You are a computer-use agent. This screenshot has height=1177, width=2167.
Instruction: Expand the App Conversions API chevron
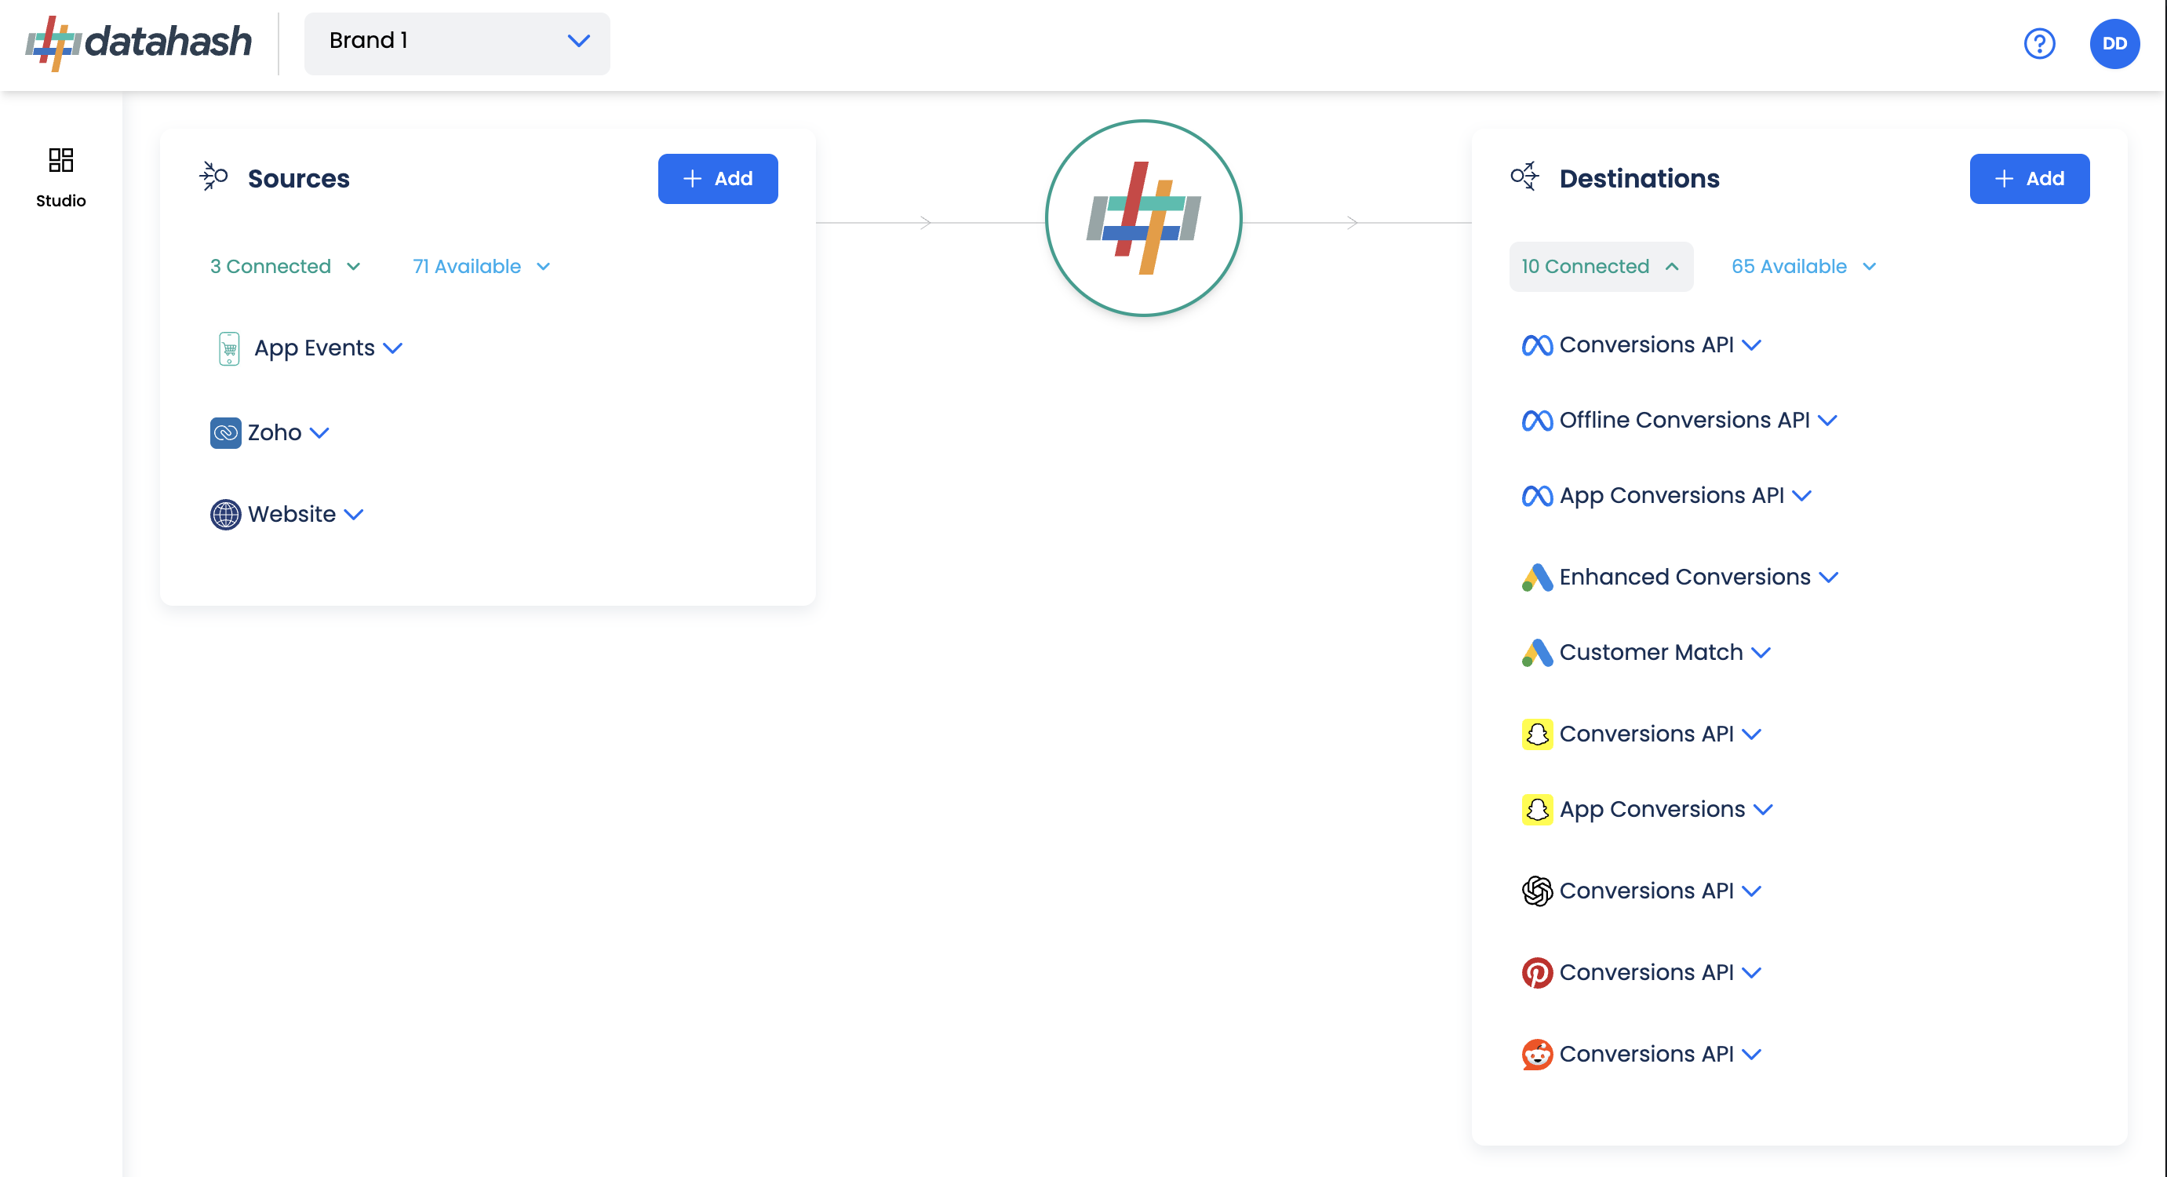coord(1802,496)
